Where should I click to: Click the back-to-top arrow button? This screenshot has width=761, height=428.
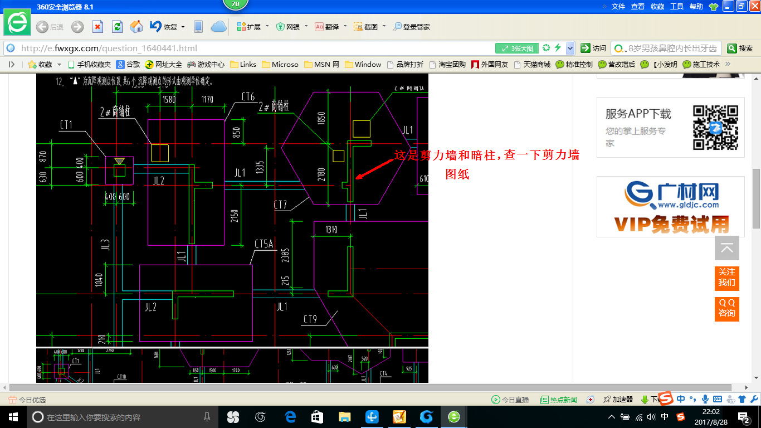727,248
